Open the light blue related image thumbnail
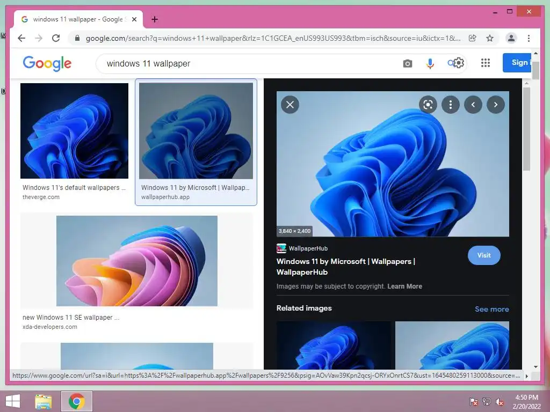The height and width of the screenshot is (412, 550). point(452,345)
